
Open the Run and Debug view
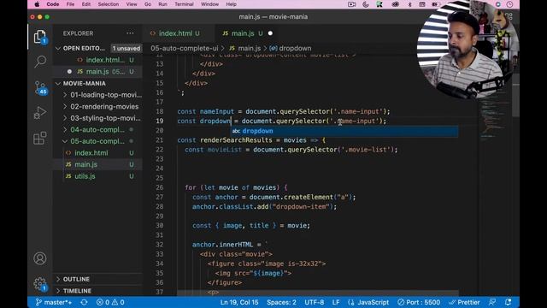click(40, 113)
